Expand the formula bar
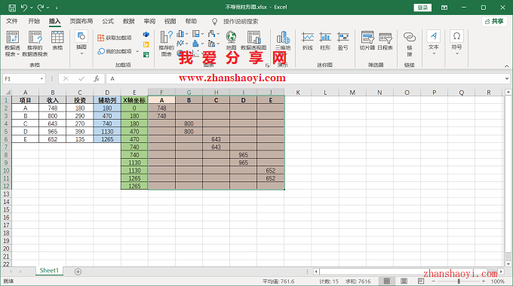 (507, 78)
